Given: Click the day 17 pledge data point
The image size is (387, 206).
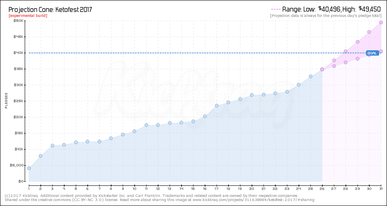Looking at the screenshot, I should click(217, 105).
